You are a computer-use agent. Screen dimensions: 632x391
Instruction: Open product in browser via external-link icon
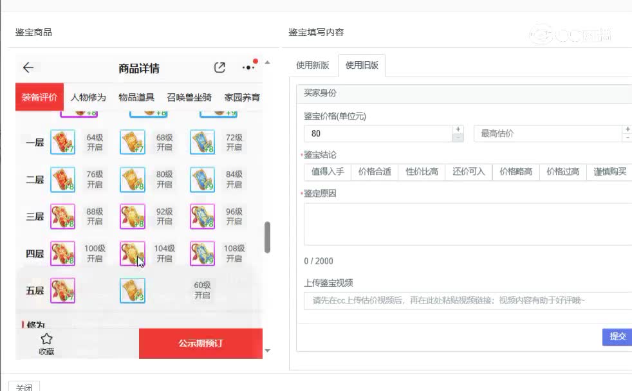pyautogui.click(x=219, y=67)
